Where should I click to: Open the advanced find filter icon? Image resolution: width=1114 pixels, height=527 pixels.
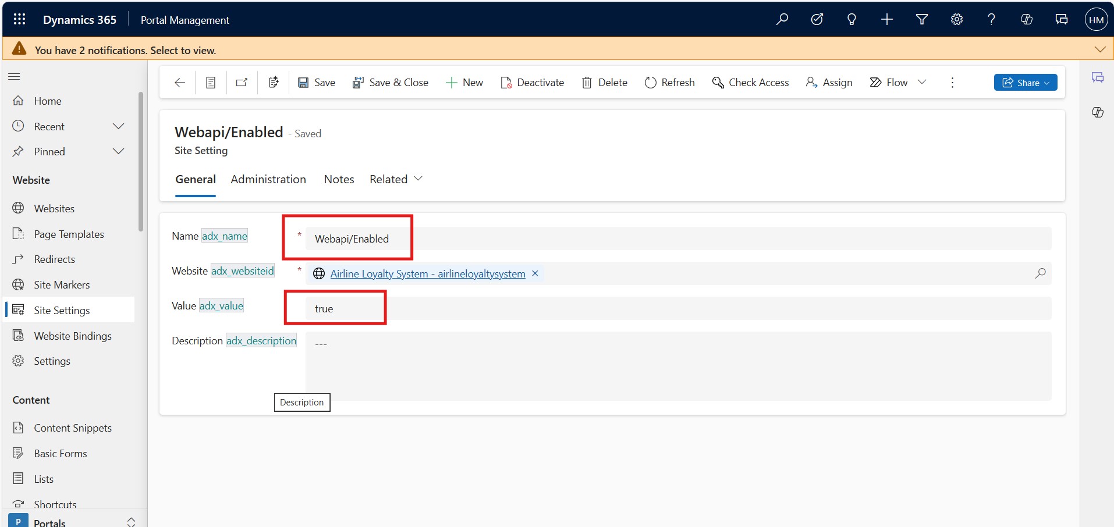coord(922,19)
